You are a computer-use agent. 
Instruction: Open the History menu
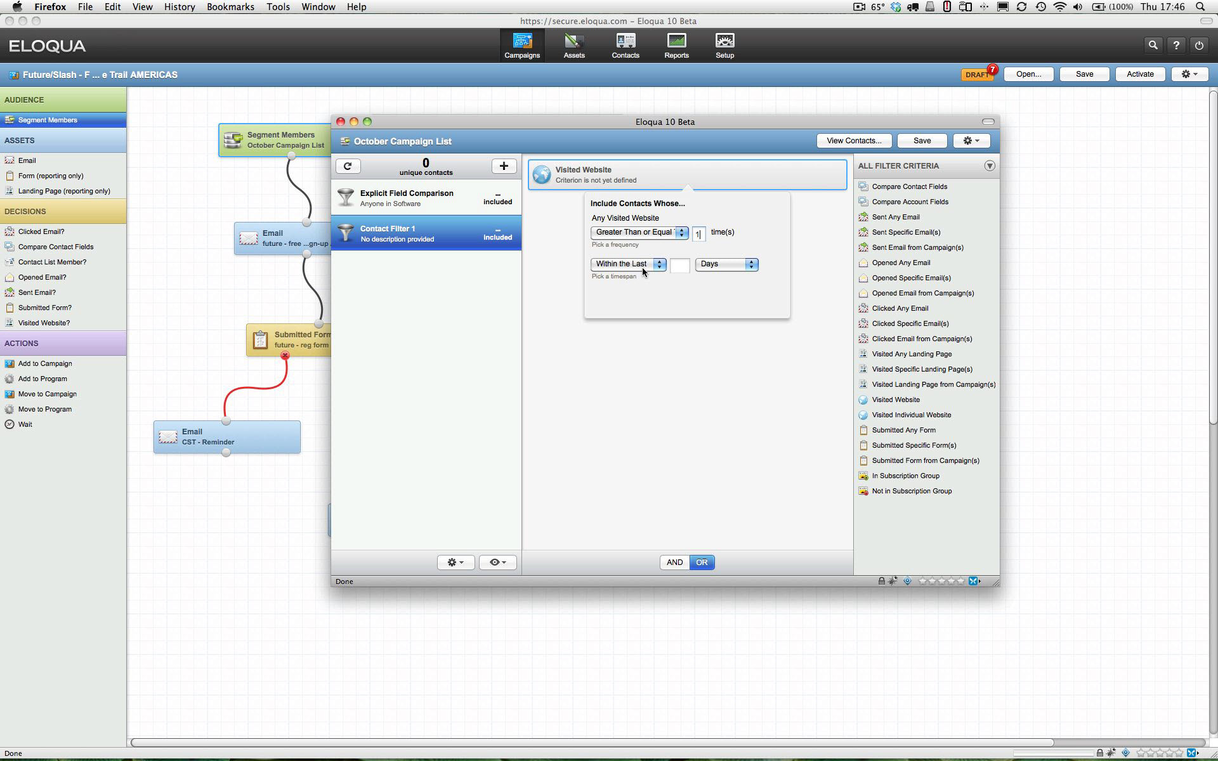pos(180,7)
